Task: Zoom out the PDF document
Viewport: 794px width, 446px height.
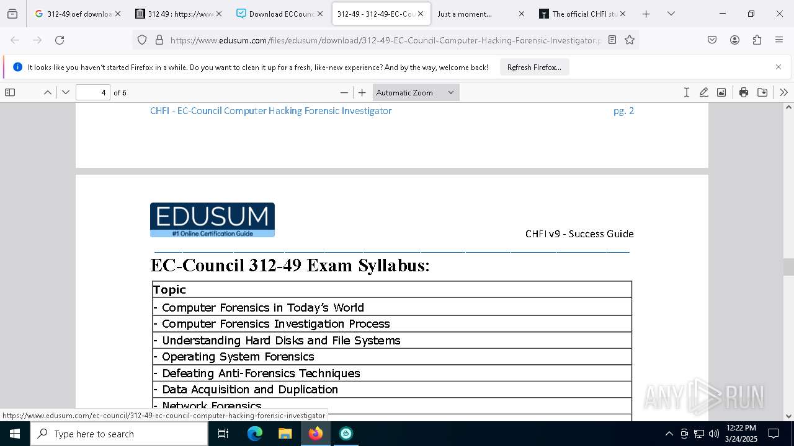Action: [344, 92]
